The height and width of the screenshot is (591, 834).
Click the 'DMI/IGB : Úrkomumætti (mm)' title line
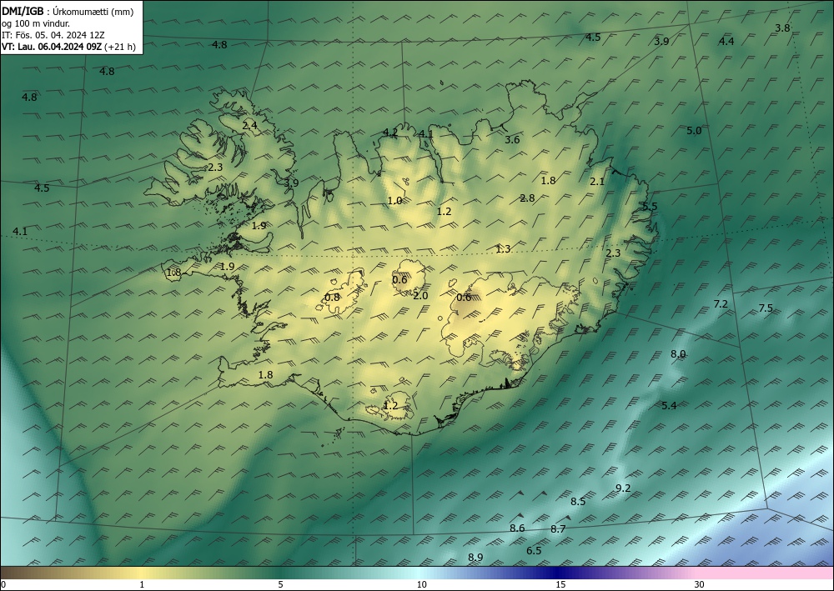pyautogui.click(x=68, y=11)
